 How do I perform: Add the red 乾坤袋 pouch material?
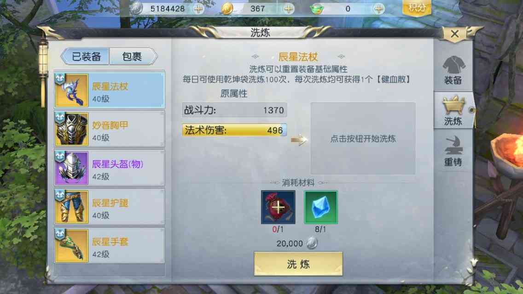point(278,208)
